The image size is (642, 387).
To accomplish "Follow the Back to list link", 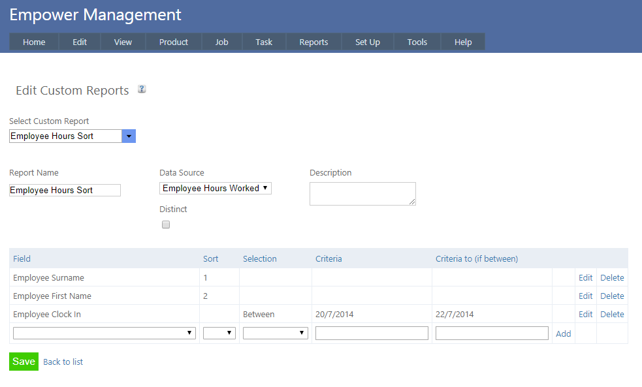I will (x=63, y=362).
